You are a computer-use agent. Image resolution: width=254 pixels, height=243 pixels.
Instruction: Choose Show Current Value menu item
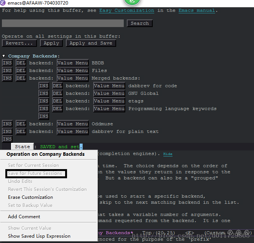[x=30, y=228]
